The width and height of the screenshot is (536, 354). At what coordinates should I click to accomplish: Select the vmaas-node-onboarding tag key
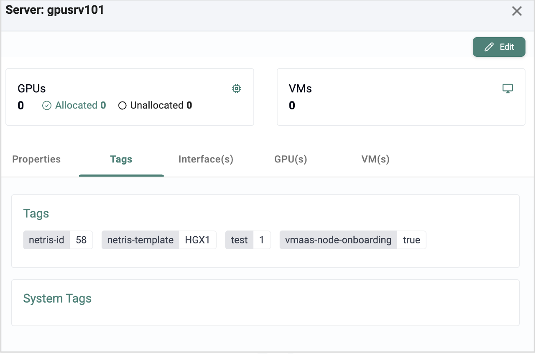338,240
